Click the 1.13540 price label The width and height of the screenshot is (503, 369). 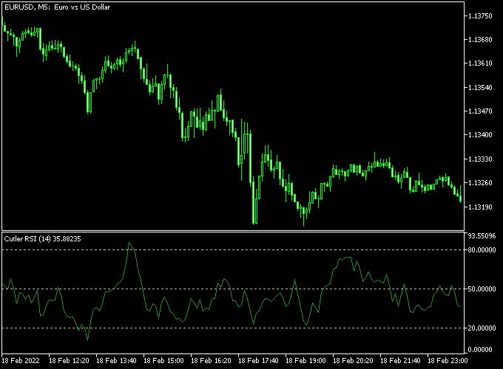(480, 87)
